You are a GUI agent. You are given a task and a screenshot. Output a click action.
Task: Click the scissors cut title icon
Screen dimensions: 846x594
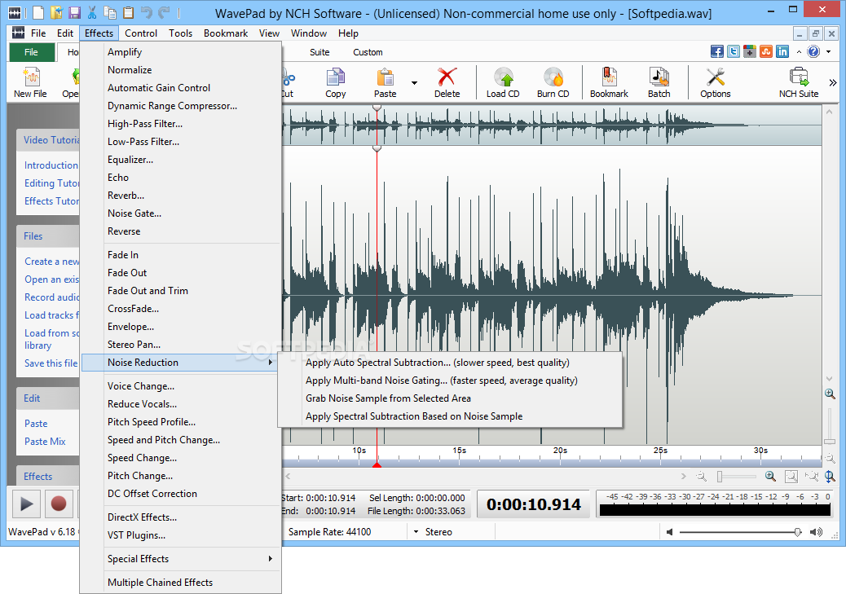click(x=92, y=12)
